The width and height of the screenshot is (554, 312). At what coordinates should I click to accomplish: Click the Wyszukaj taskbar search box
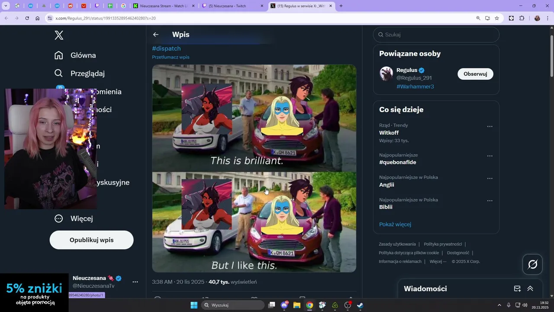click(x=233, y=305)
